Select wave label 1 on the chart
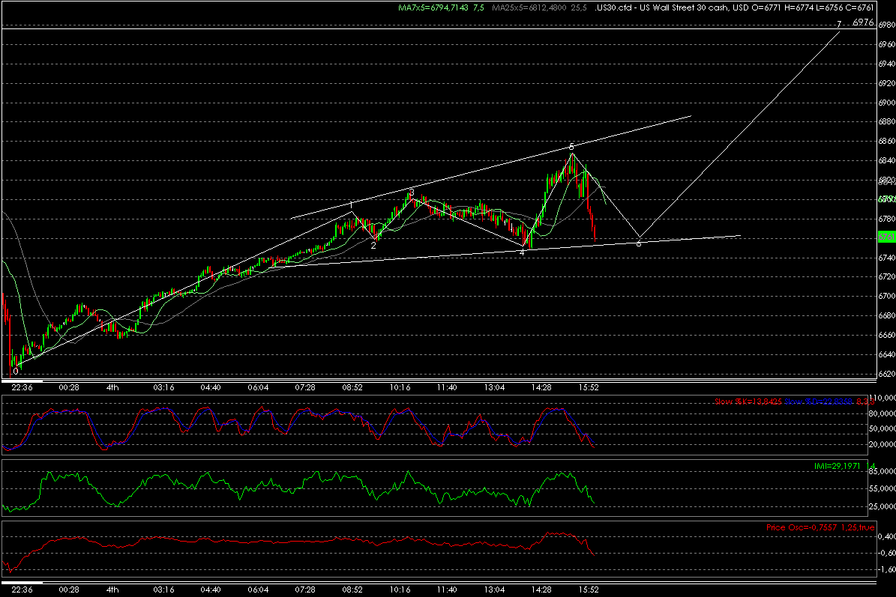Image resolution: width=896 pixels, height=597 pixels. (351, 204)
